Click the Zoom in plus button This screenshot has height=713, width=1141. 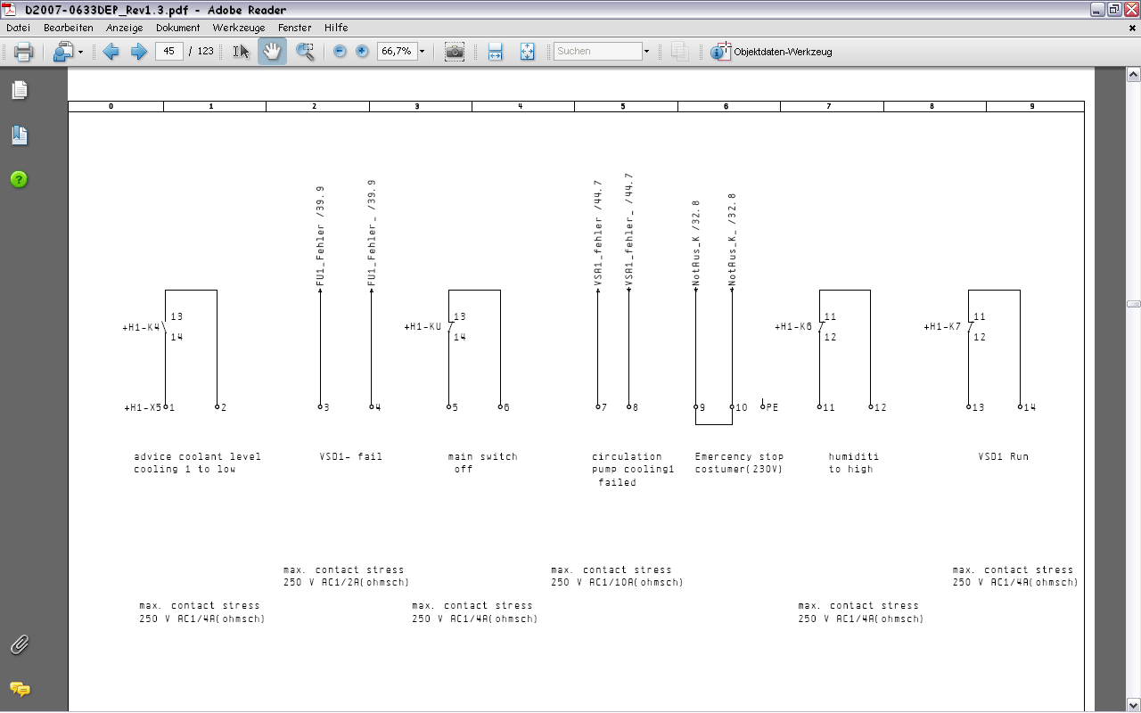tap(361, 52)
